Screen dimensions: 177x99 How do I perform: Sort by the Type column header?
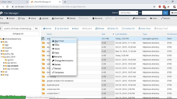(145, 34)
